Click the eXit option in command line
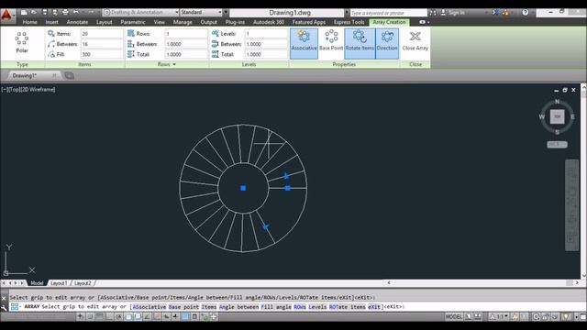Viewport: 587px width, 330px height. coord(374,307)
